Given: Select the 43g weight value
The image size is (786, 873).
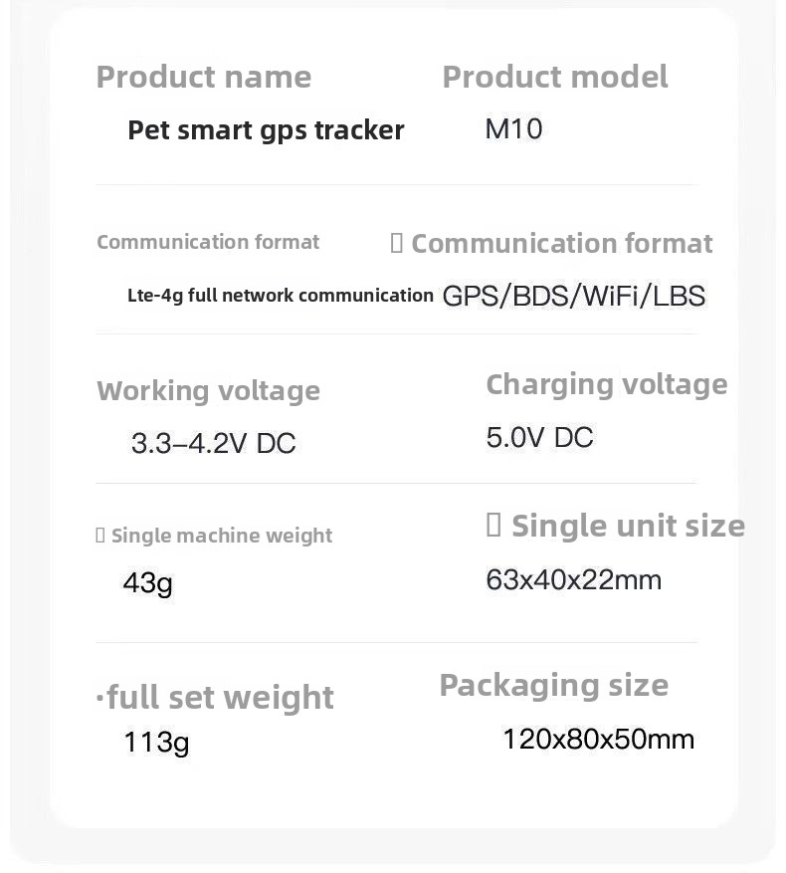Looking at the screenshot, I should 147,581.
